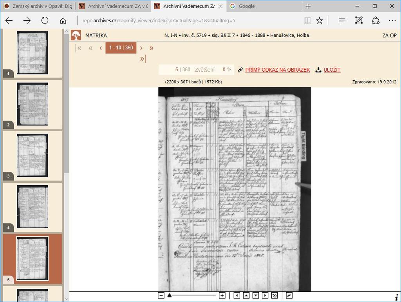
Task: Zoom in with the plus button
Action: pyautogui.click(x=222, y=296)
